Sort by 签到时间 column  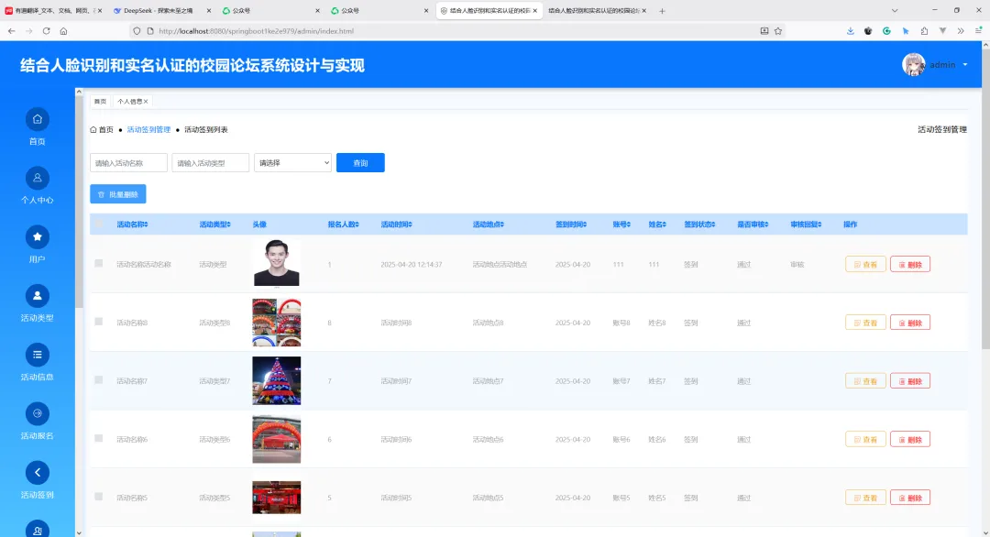click(571, 224)
